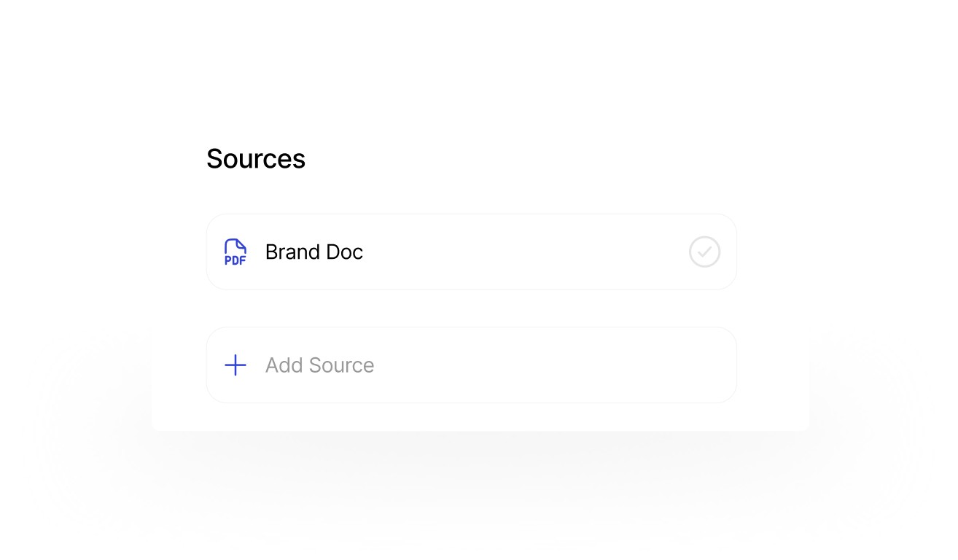Add a new source via plus icon
Screen dimensions: 958x560
point(235,365)
